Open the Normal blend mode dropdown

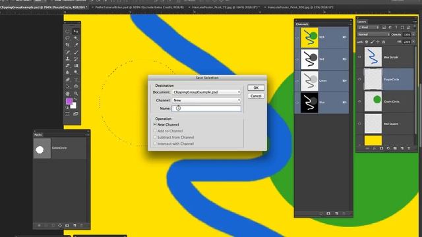pyautogui.click(x=374, y=35)
